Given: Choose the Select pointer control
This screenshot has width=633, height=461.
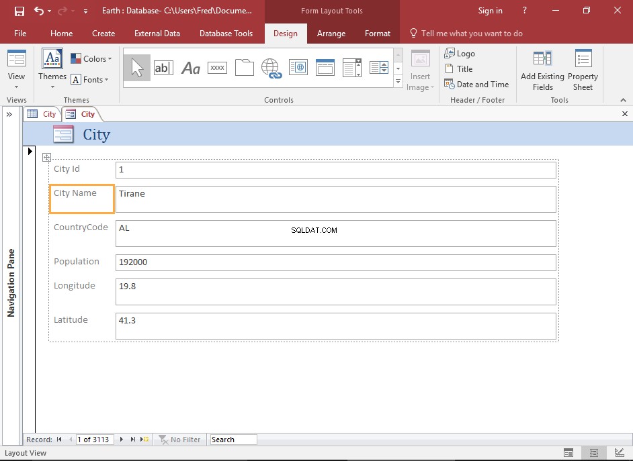Looking at the screenshot, I should tap(137, 68).
